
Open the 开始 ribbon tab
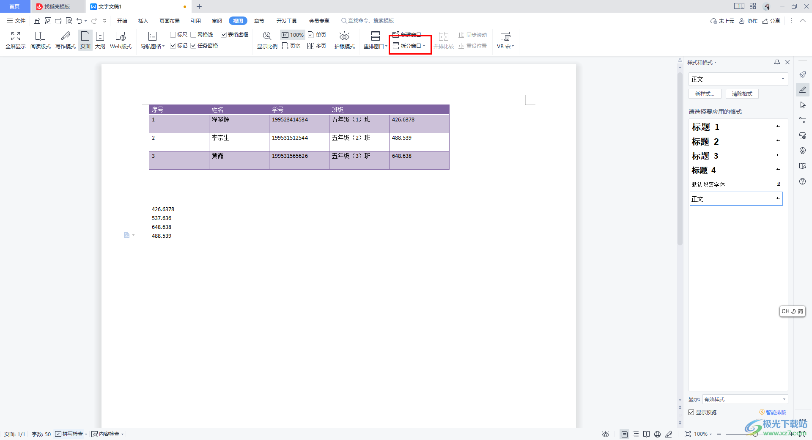pyautogui.click(x=122, y=21)
